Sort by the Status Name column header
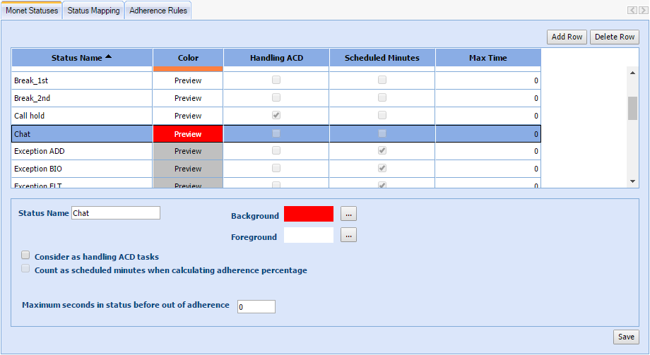 [81, 58]
